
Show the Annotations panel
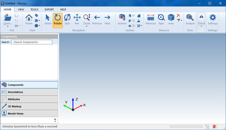click(x=29, y=92)
